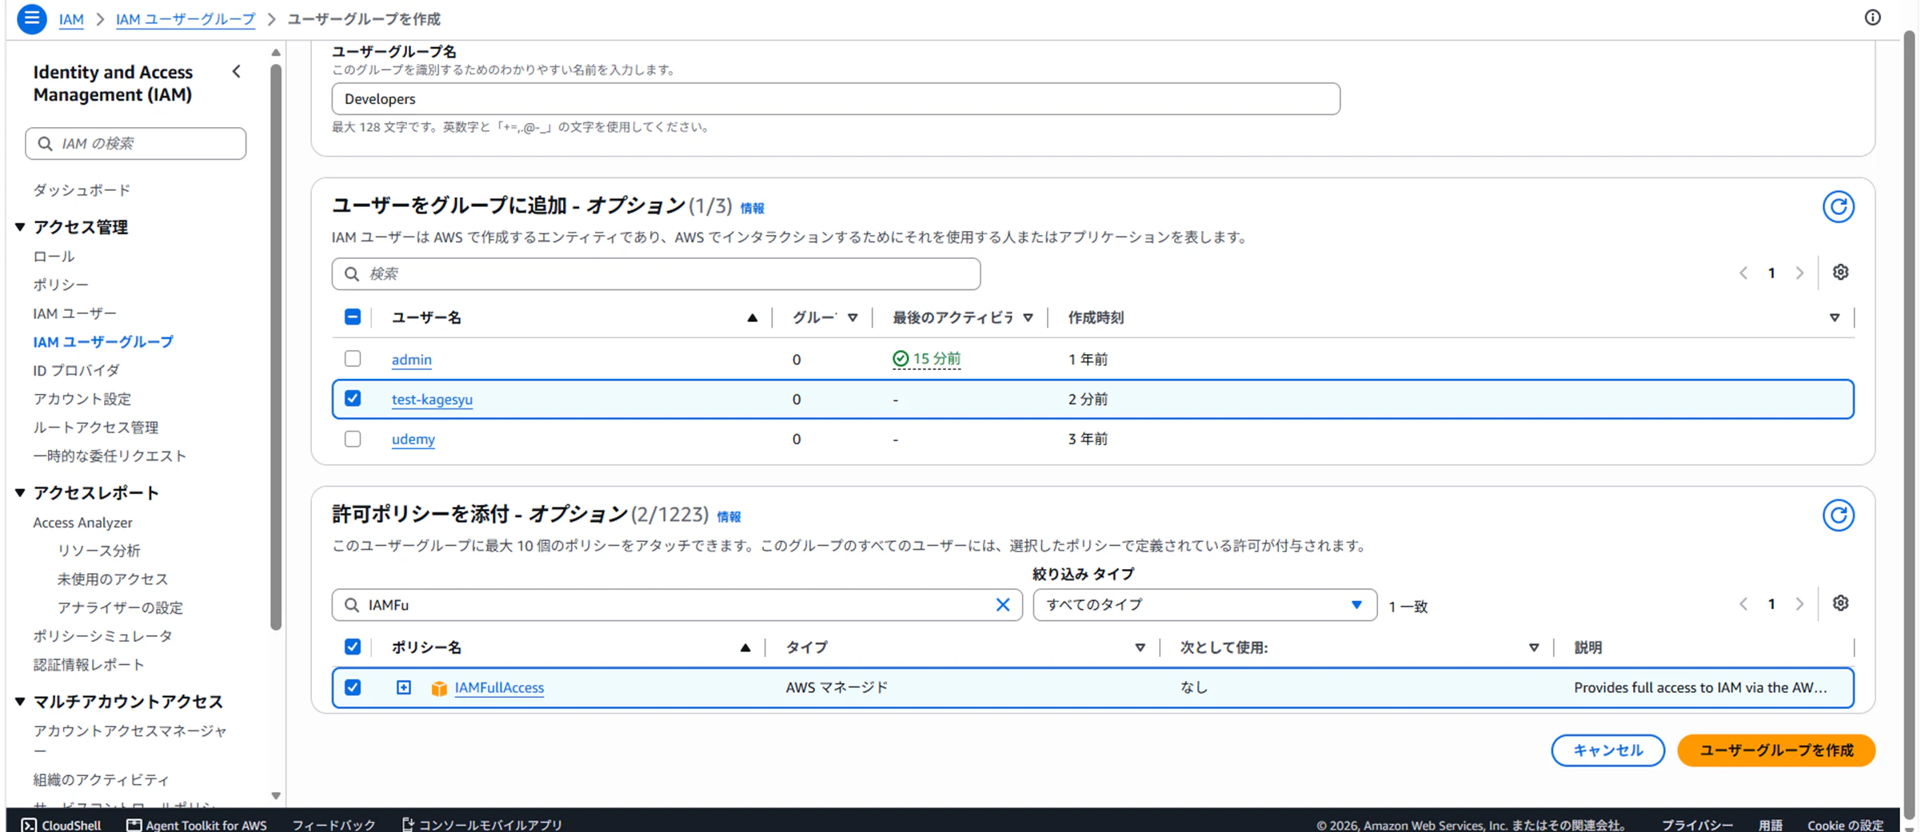Screen dimensions: 1921x832
Task: Click the ユーザーグループ名 Developers input field
Action: click(x=836, y=99)
